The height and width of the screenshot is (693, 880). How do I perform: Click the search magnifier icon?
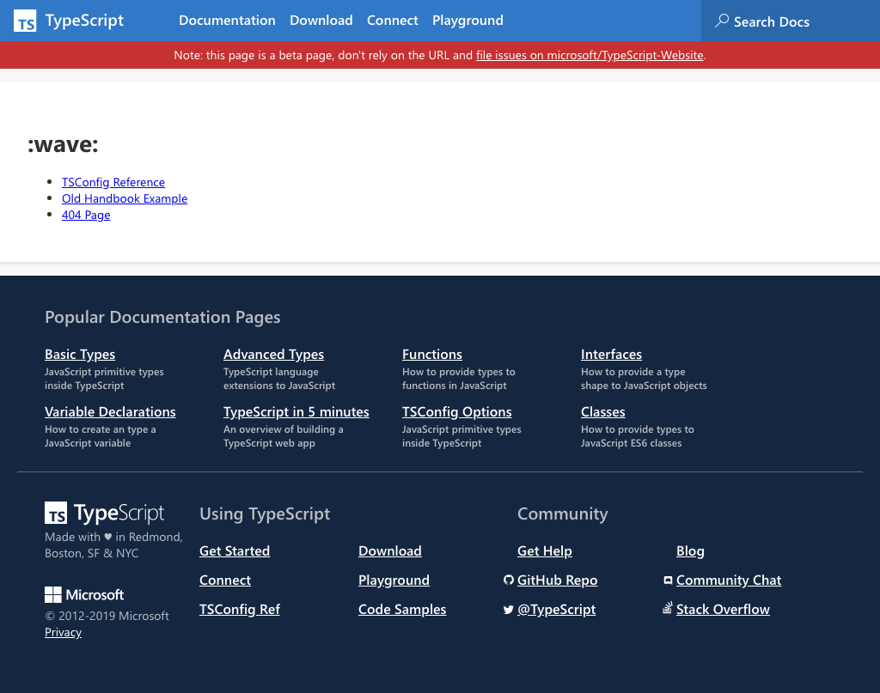(x=722, y=21)
